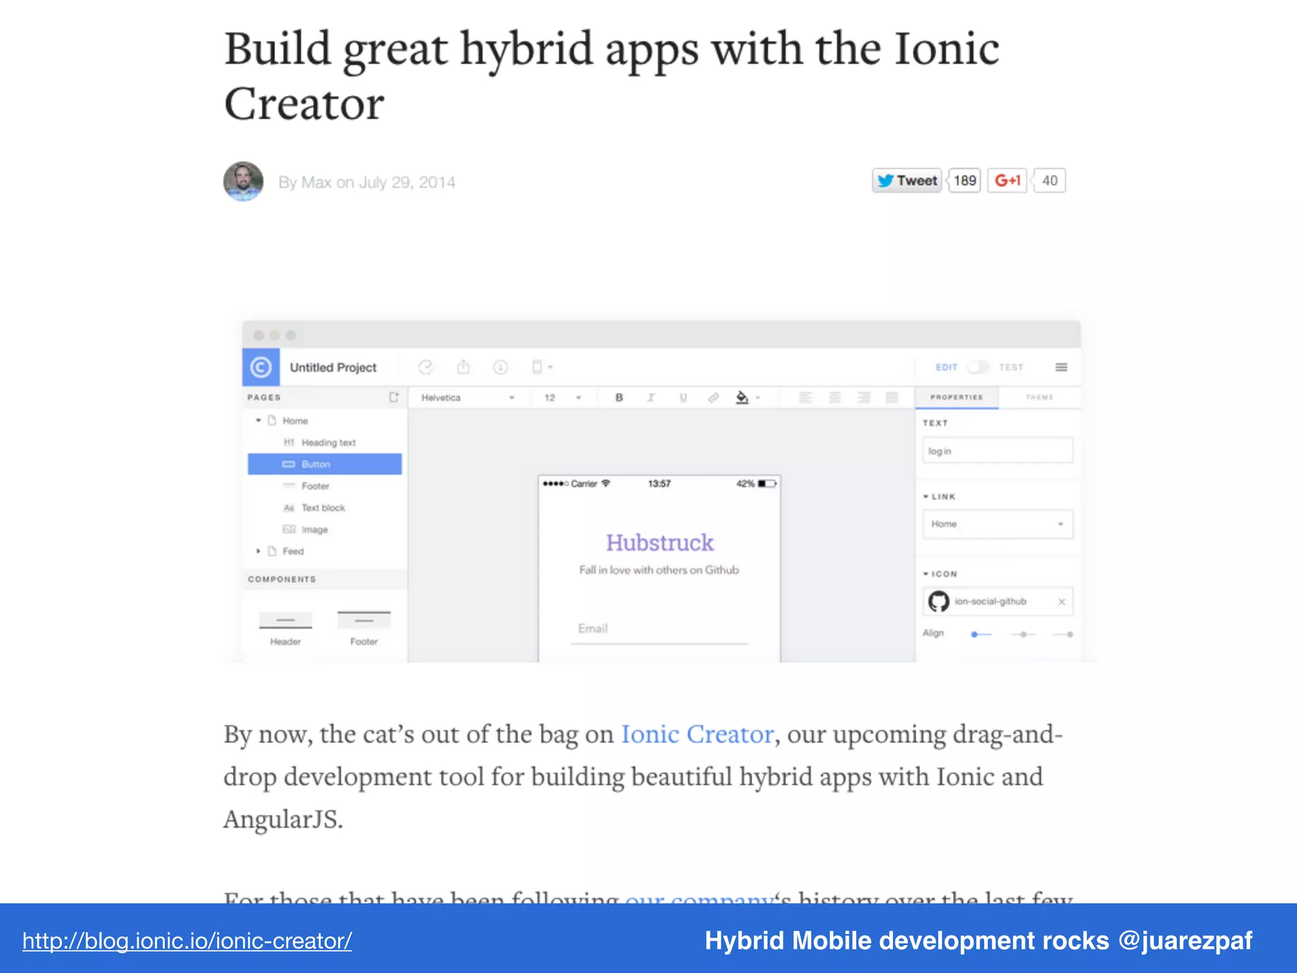
Task: Click the Ionic Creator logo icon
Action: tap(261, 367)
